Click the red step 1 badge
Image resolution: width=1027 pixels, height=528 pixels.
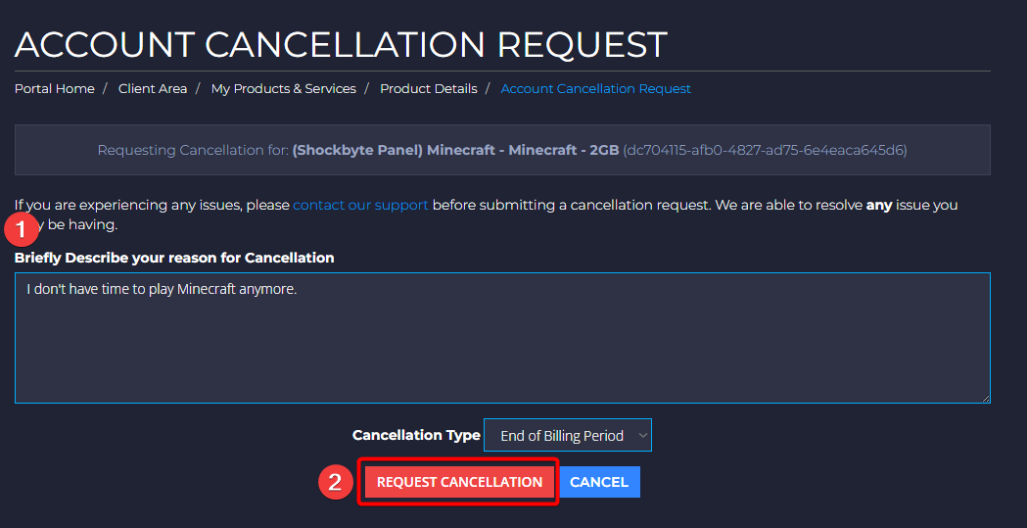click(22, 230)
